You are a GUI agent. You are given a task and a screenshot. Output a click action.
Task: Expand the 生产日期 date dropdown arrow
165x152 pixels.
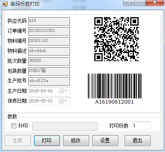(x=66, y=91)
